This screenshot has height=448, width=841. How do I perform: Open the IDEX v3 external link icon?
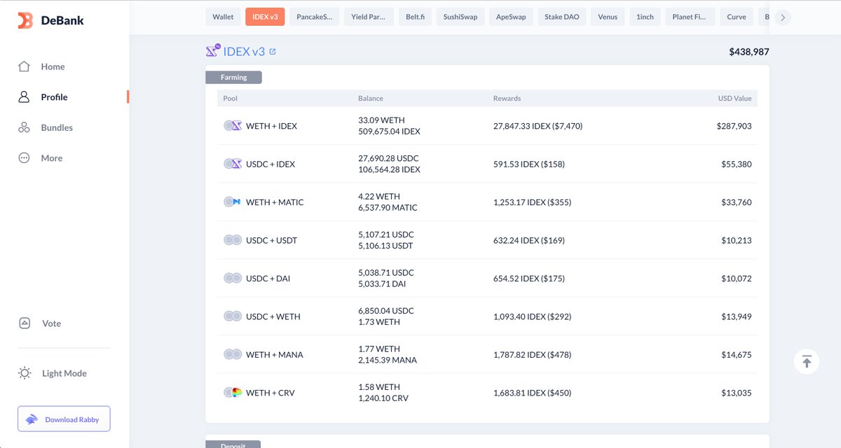(273, 52)
